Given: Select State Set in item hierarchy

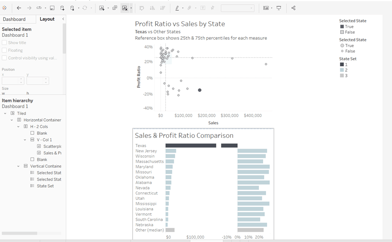Looking at the screenshot, I should [45, 186].
